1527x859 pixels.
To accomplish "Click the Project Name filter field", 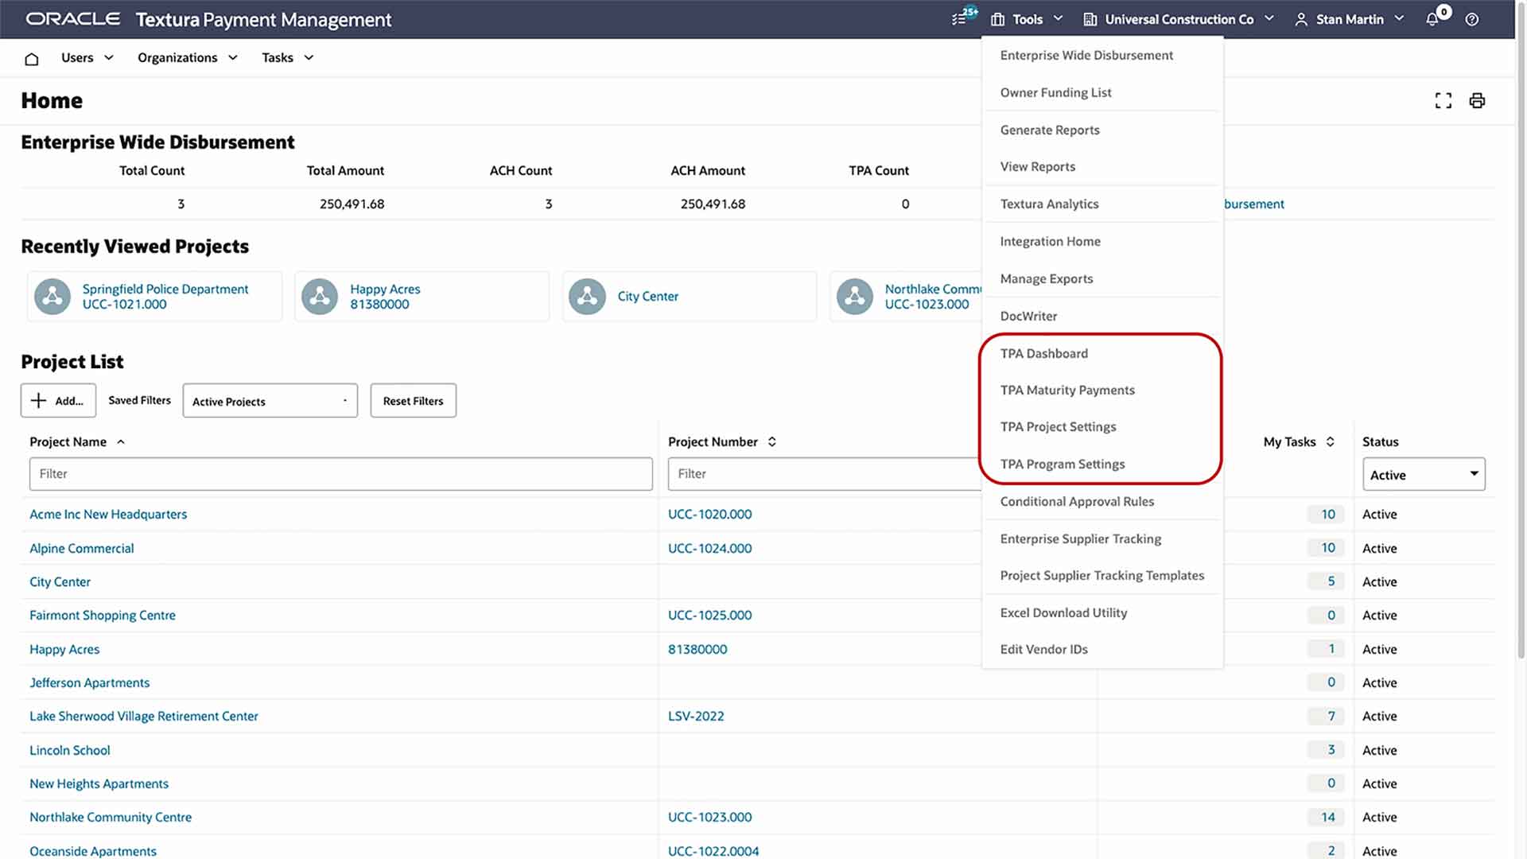I will click(340, 473).
